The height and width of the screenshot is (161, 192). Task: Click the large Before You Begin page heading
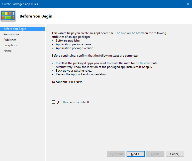tap(36, 16)
